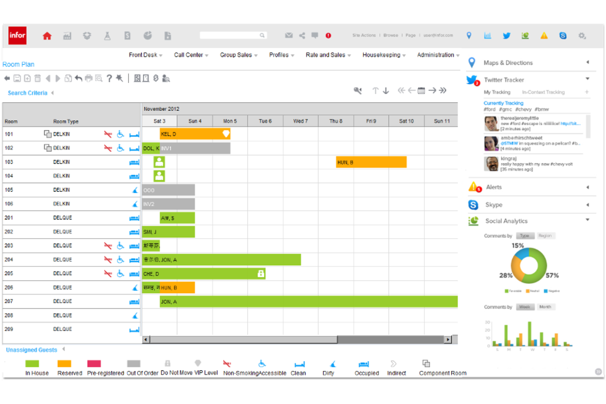
Task: Click the print icon on the Room Plan toolbar
Action: [x=88, y=78]
